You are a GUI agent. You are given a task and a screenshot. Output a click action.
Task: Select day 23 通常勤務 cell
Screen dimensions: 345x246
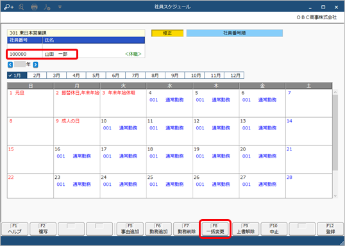pyautogui.click(x=77, y=186)
